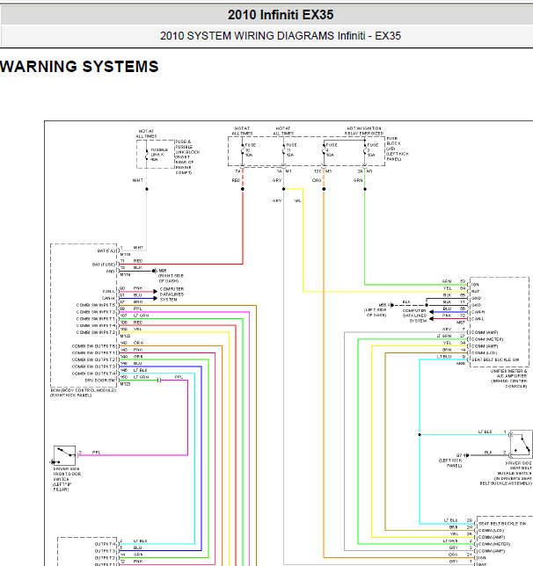533x566 pixels.
Task: Select 'COMBI SW OUTPUT 1' label
Action: pos(93,353)
